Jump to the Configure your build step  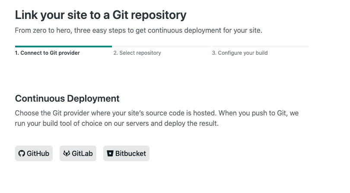click(x=240, y=53)
